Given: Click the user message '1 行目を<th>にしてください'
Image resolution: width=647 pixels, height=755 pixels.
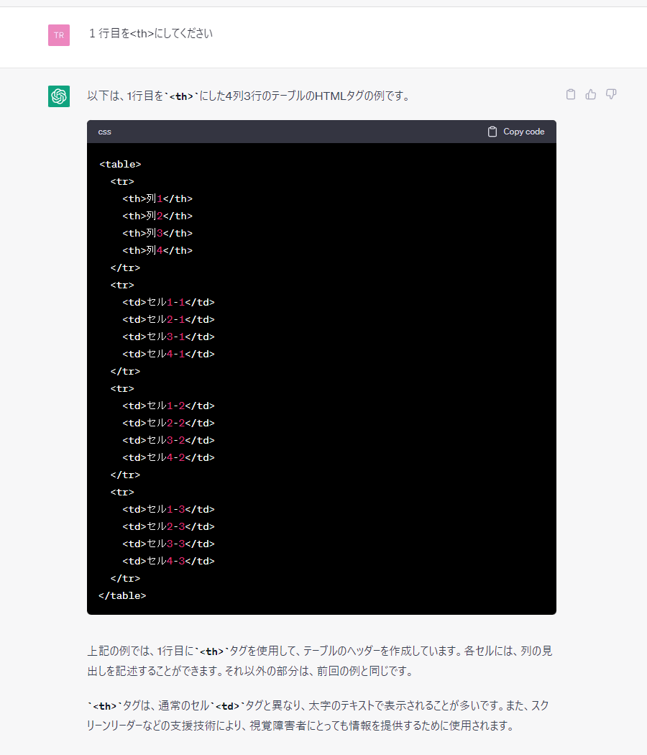Looking at the screenshot, I should click(x=151, y=34).
